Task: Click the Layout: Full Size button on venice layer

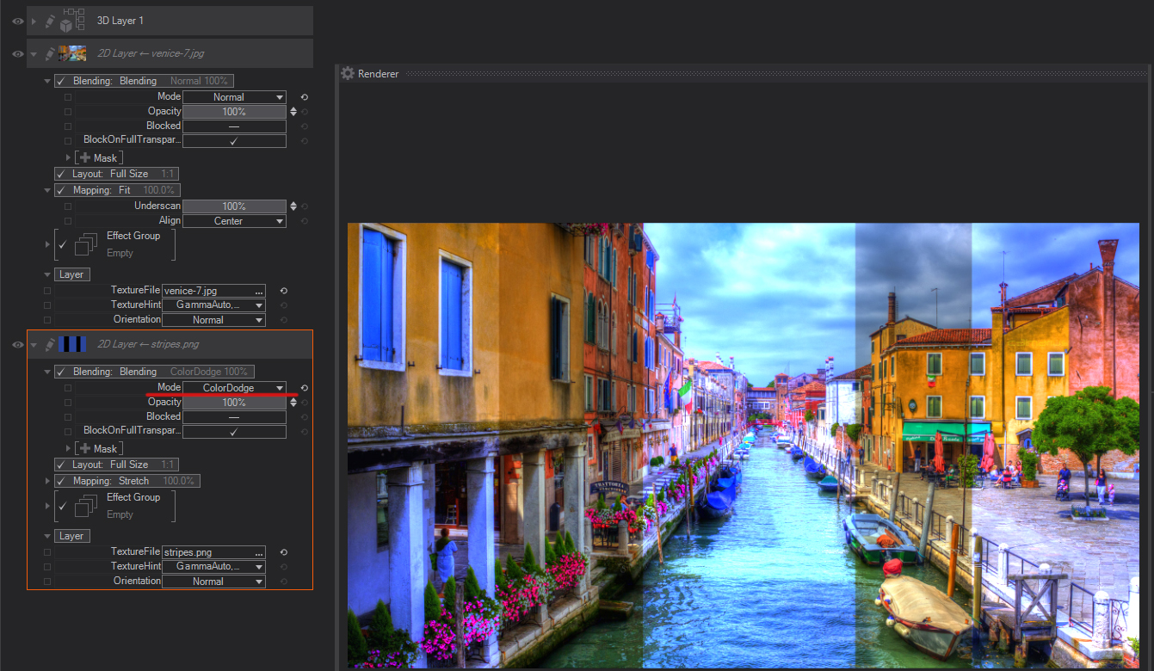Action: pos(115,174)
